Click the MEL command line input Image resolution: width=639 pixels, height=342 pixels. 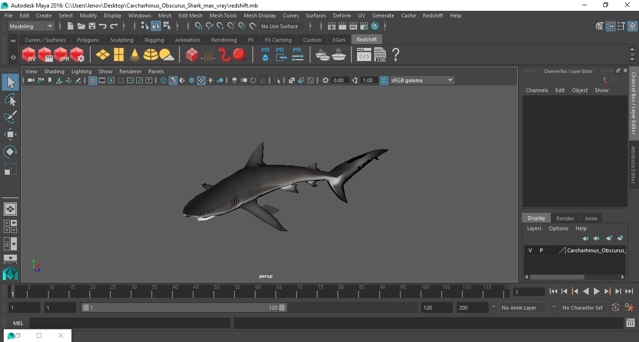tap(130, 323)
